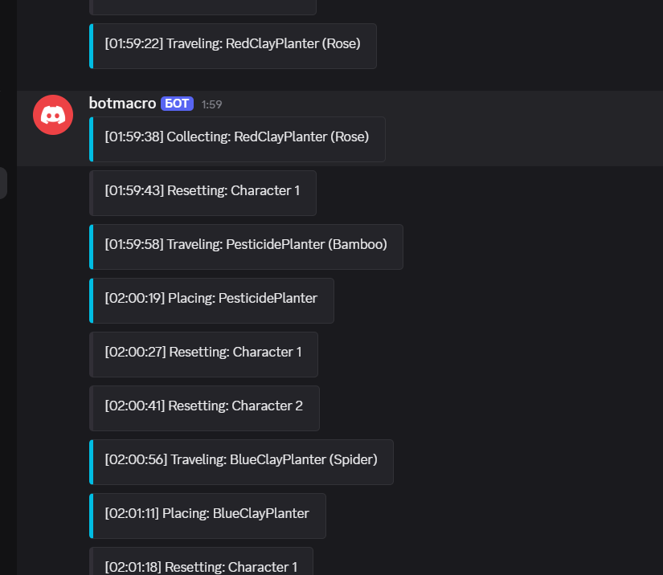Click blue accent bar of Placing BlueClayPlanter embed
This screenshot has width=663, height=575.
[x=92, y=516]
